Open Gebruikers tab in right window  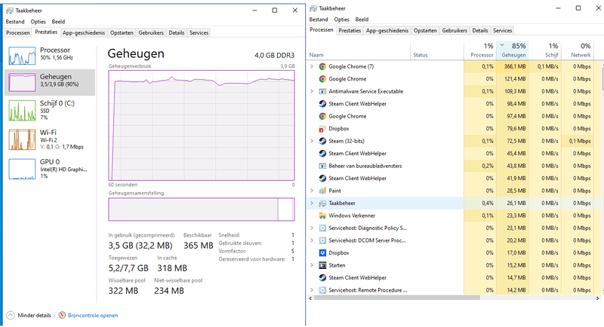point(455,30)
